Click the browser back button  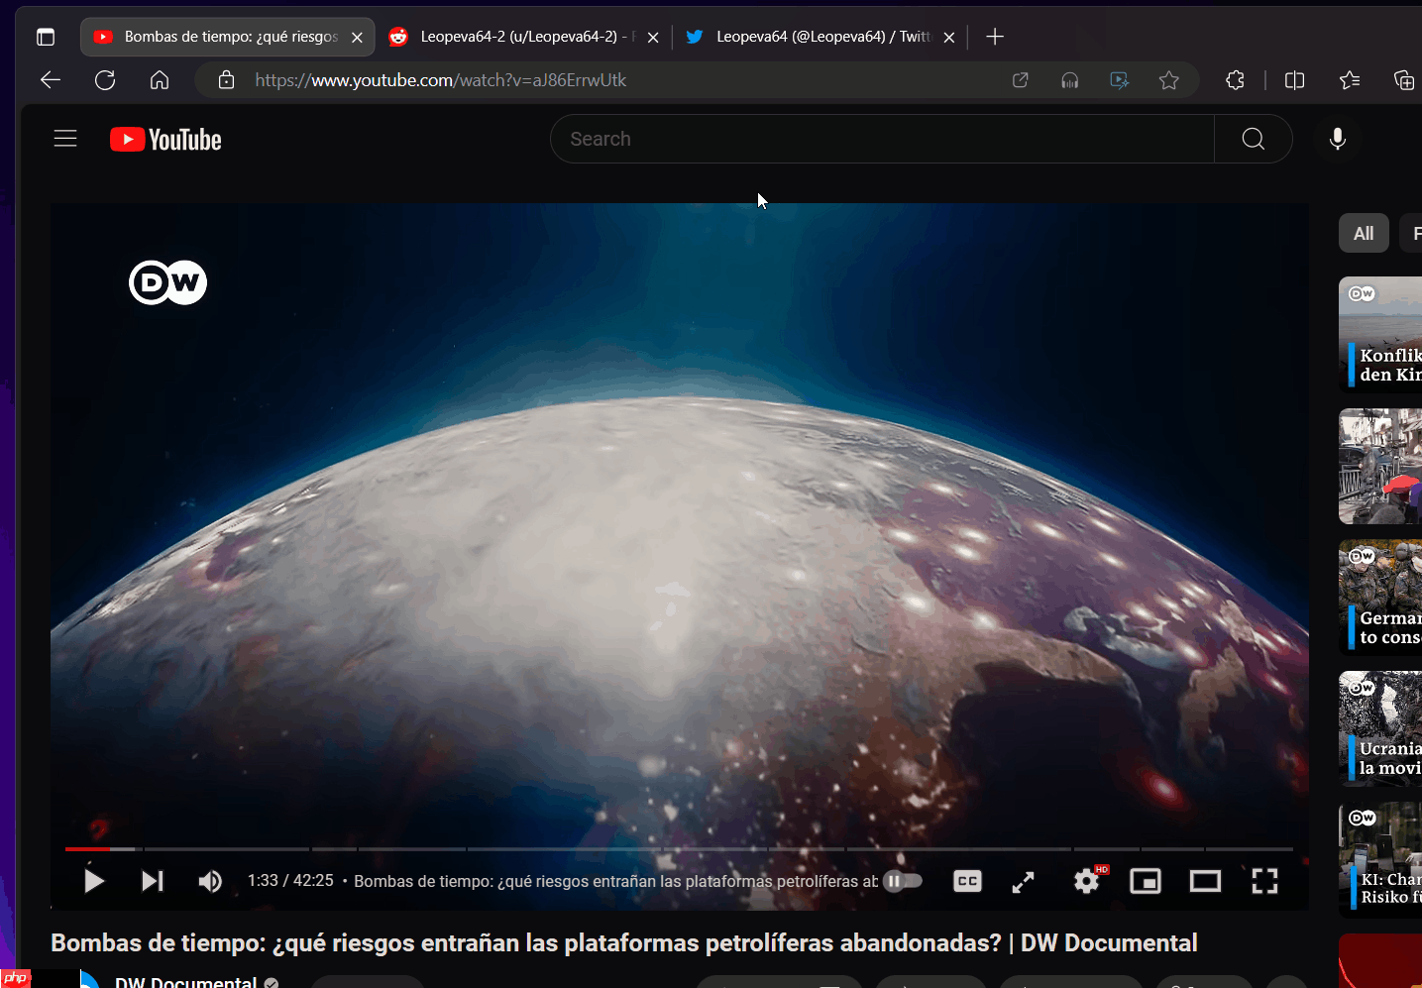[50, 80]
